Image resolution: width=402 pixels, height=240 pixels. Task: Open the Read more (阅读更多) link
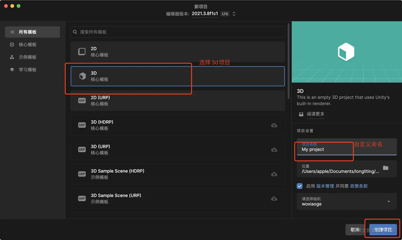pos(315,114)
